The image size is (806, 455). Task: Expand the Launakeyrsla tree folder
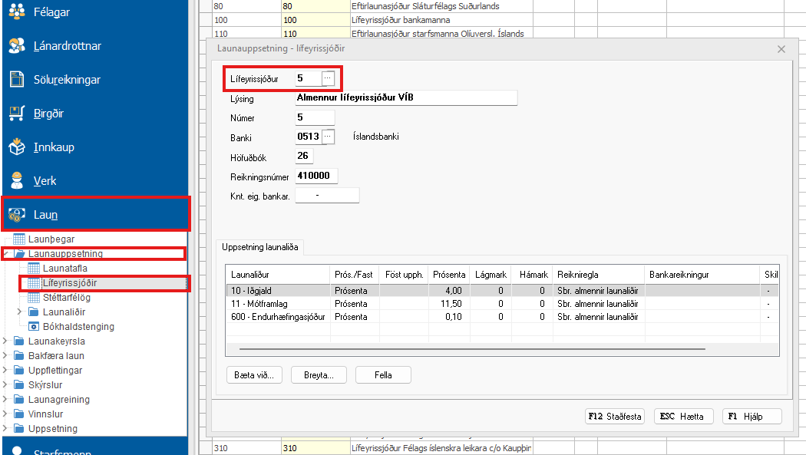click(6, 341)
